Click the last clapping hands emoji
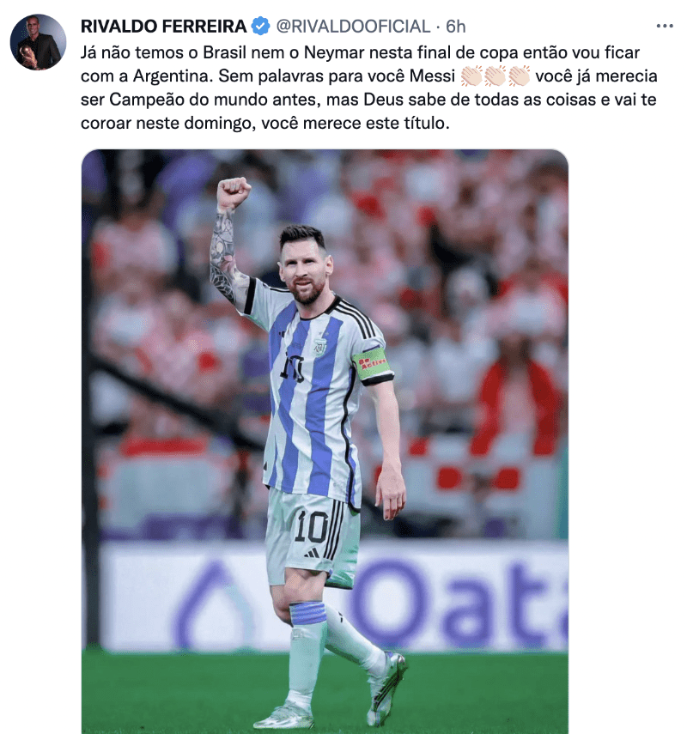This screenshot has height=734, width=687. point(519,76)
